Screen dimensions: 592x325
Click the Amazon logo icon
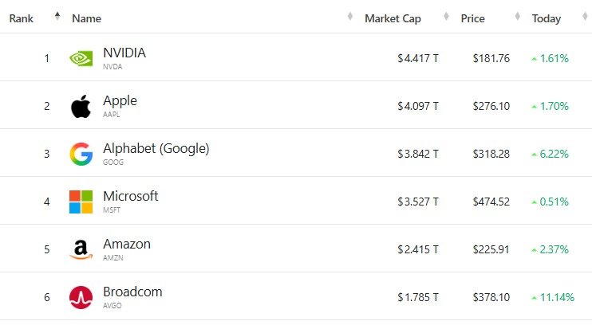click(x=81, y=249)
